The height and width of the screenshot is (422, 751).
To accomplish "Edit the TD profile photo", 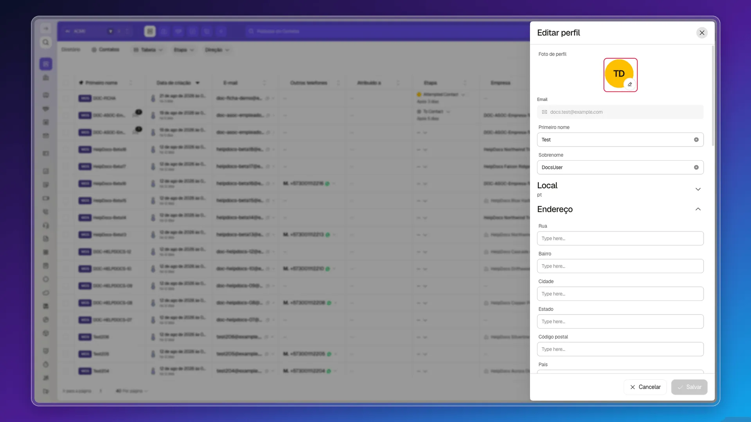I will (630, 84).
